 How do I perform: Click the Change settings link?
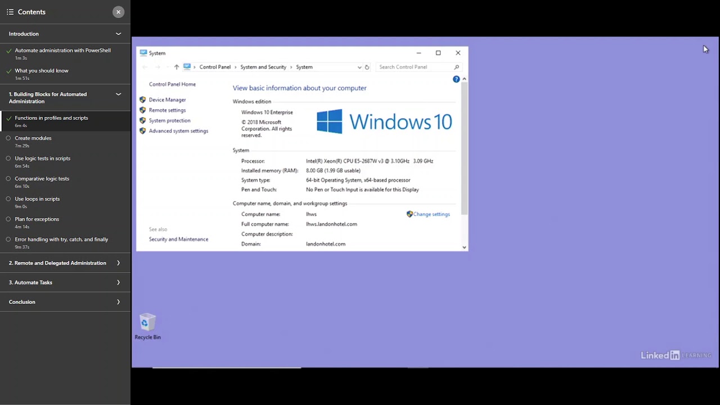click(x=431, y=214)
